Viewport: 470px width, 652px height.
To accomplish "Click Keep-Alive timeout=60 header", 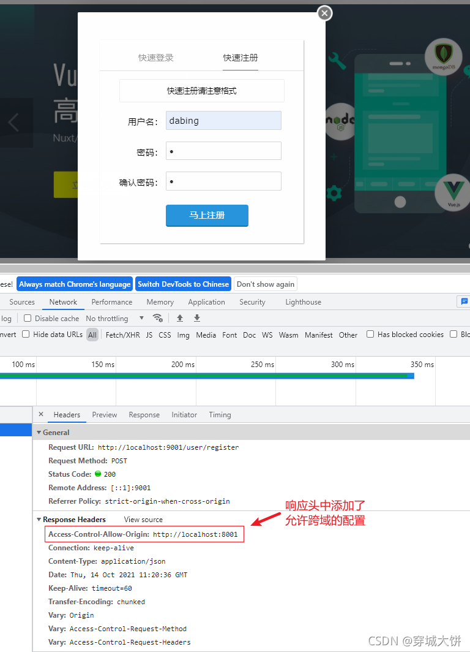I will (x=90, y=588).
